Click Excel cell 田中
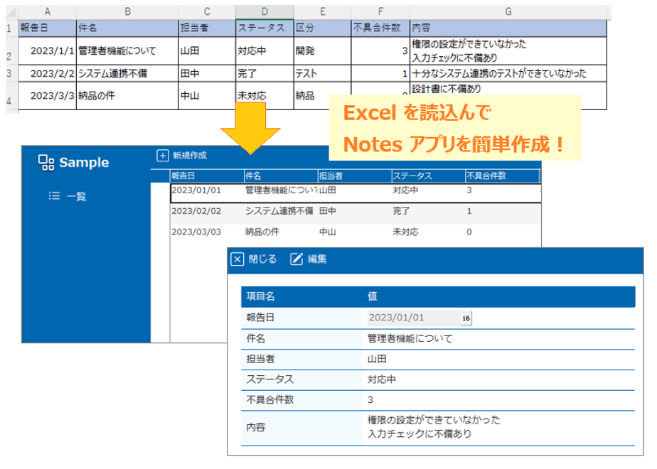This screenshot has width=657, height=469. click(x=207, y=73)
